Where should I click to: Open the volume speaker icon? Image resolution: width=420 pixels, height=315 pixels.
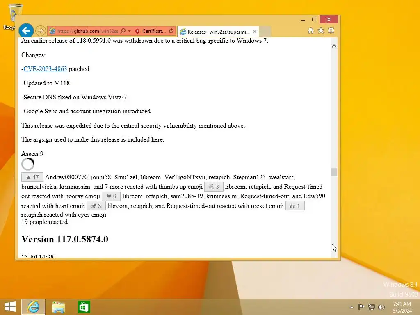(x=381, y=307)
